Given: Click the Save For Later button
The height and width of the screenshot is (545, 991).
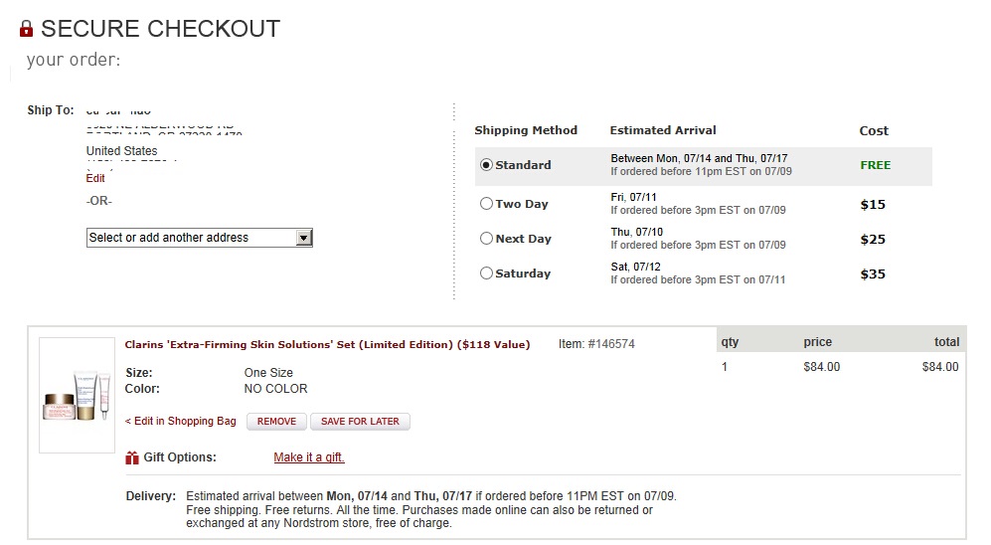Looking at the screenshot, I should point(360,422).
